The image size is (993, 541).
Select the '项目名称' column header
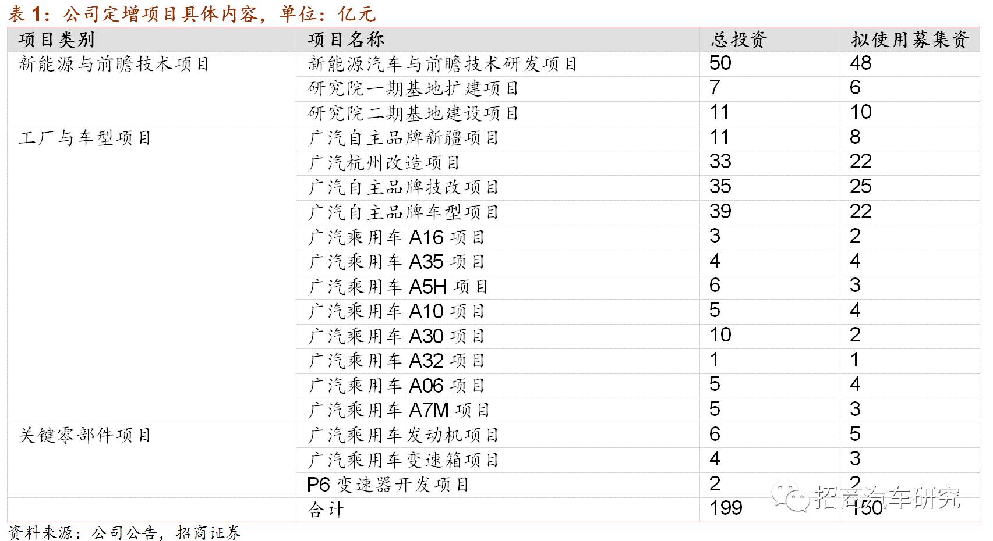click(346, 40)
